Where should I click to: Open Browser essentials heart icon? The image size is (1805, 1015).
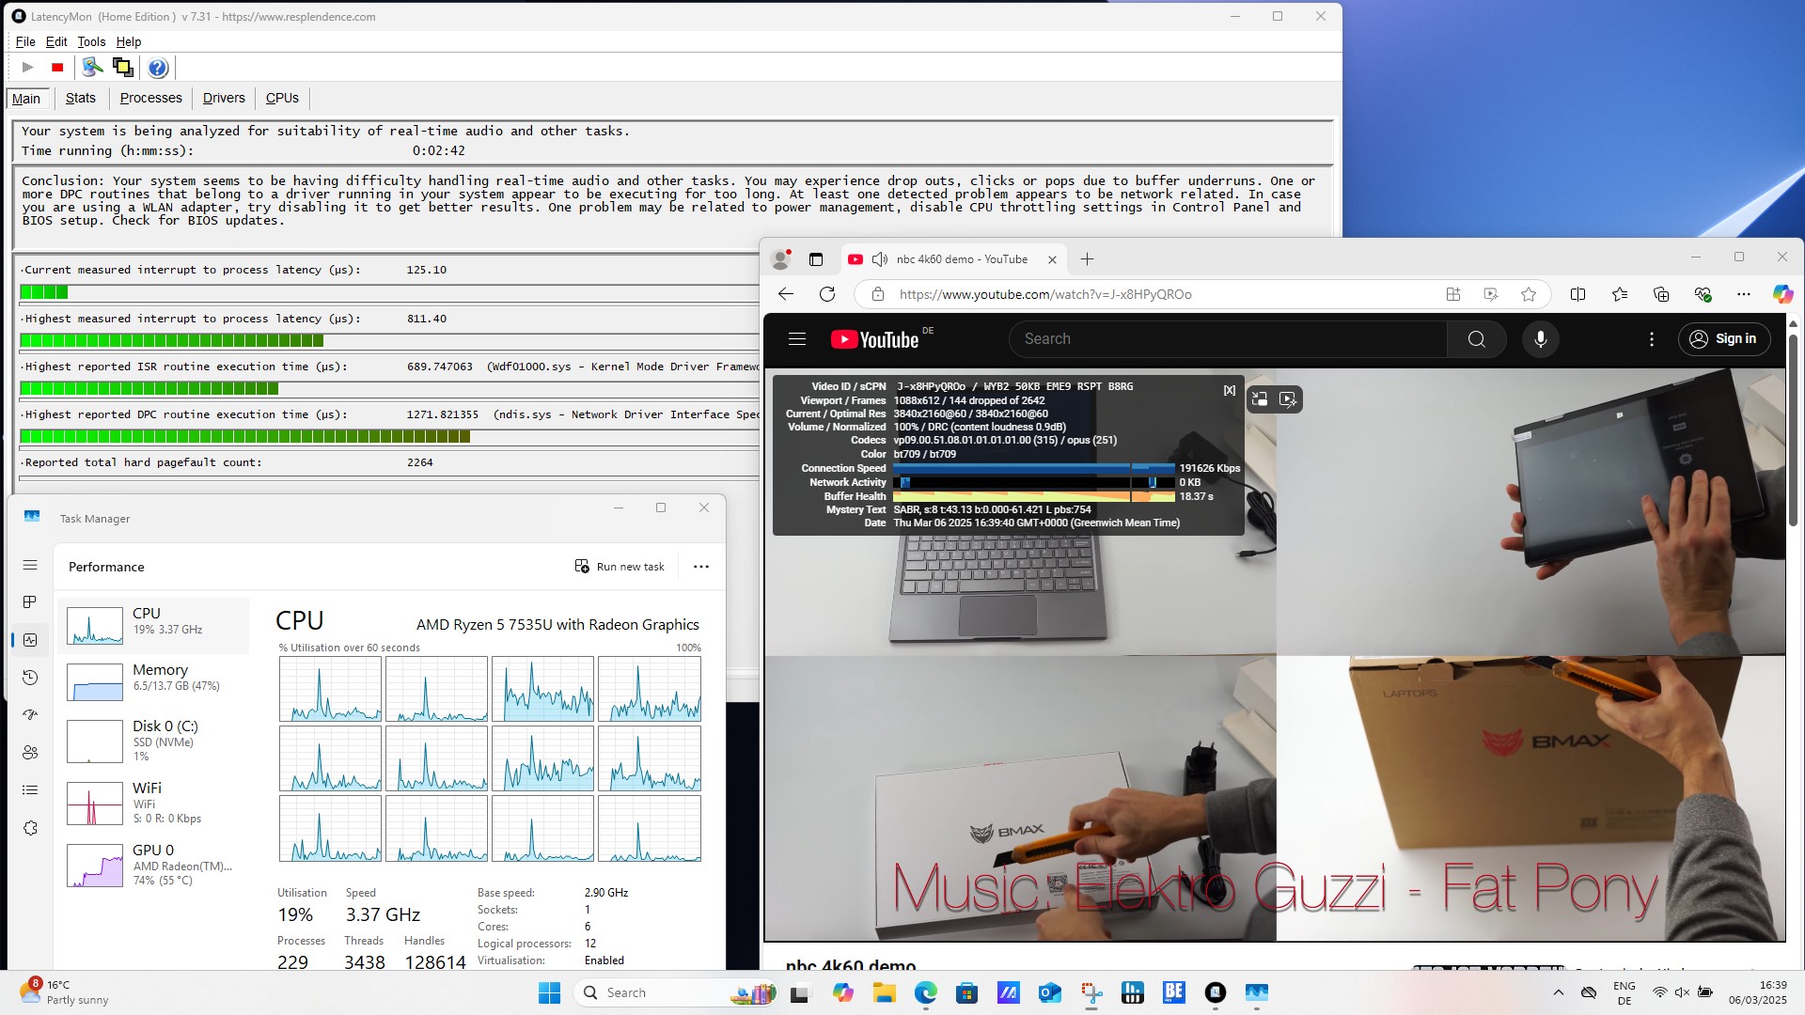pos(1703,294)
